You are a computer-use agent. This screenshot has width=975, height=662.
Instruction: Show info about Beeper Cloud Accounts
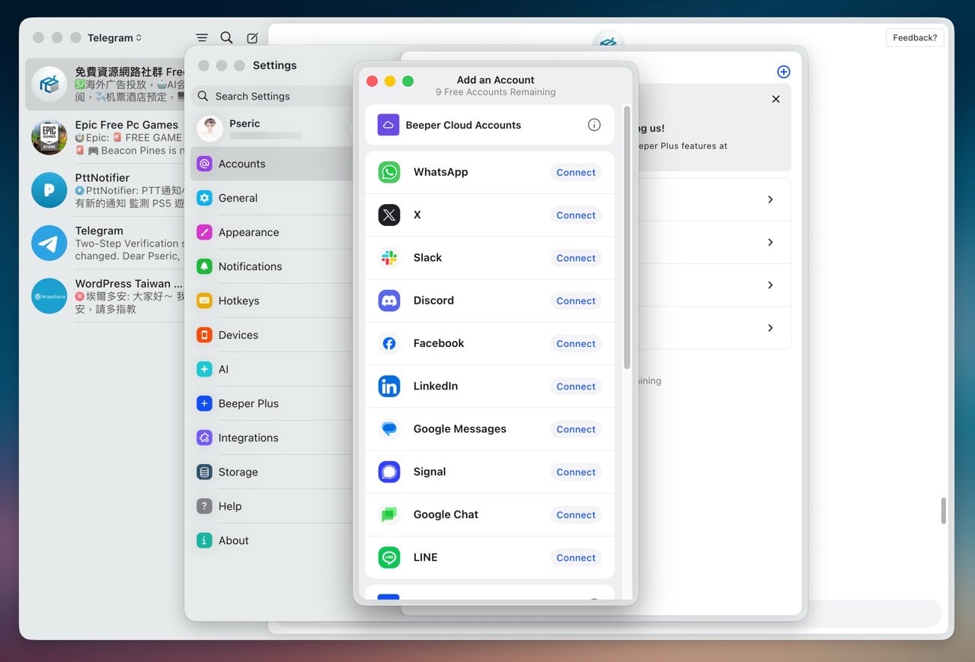[594, 125]
